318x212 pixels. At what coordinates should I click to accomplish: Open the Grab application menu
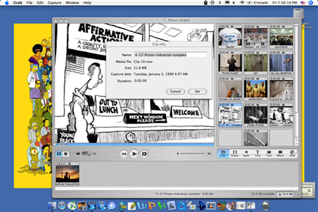coord(18,2)
